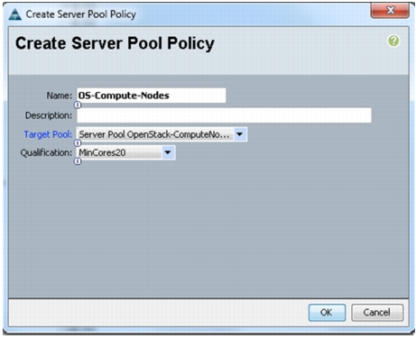Click the Name field containing OS-Compute-Nodes
The image size is (416, 348).
coord(152,96)
